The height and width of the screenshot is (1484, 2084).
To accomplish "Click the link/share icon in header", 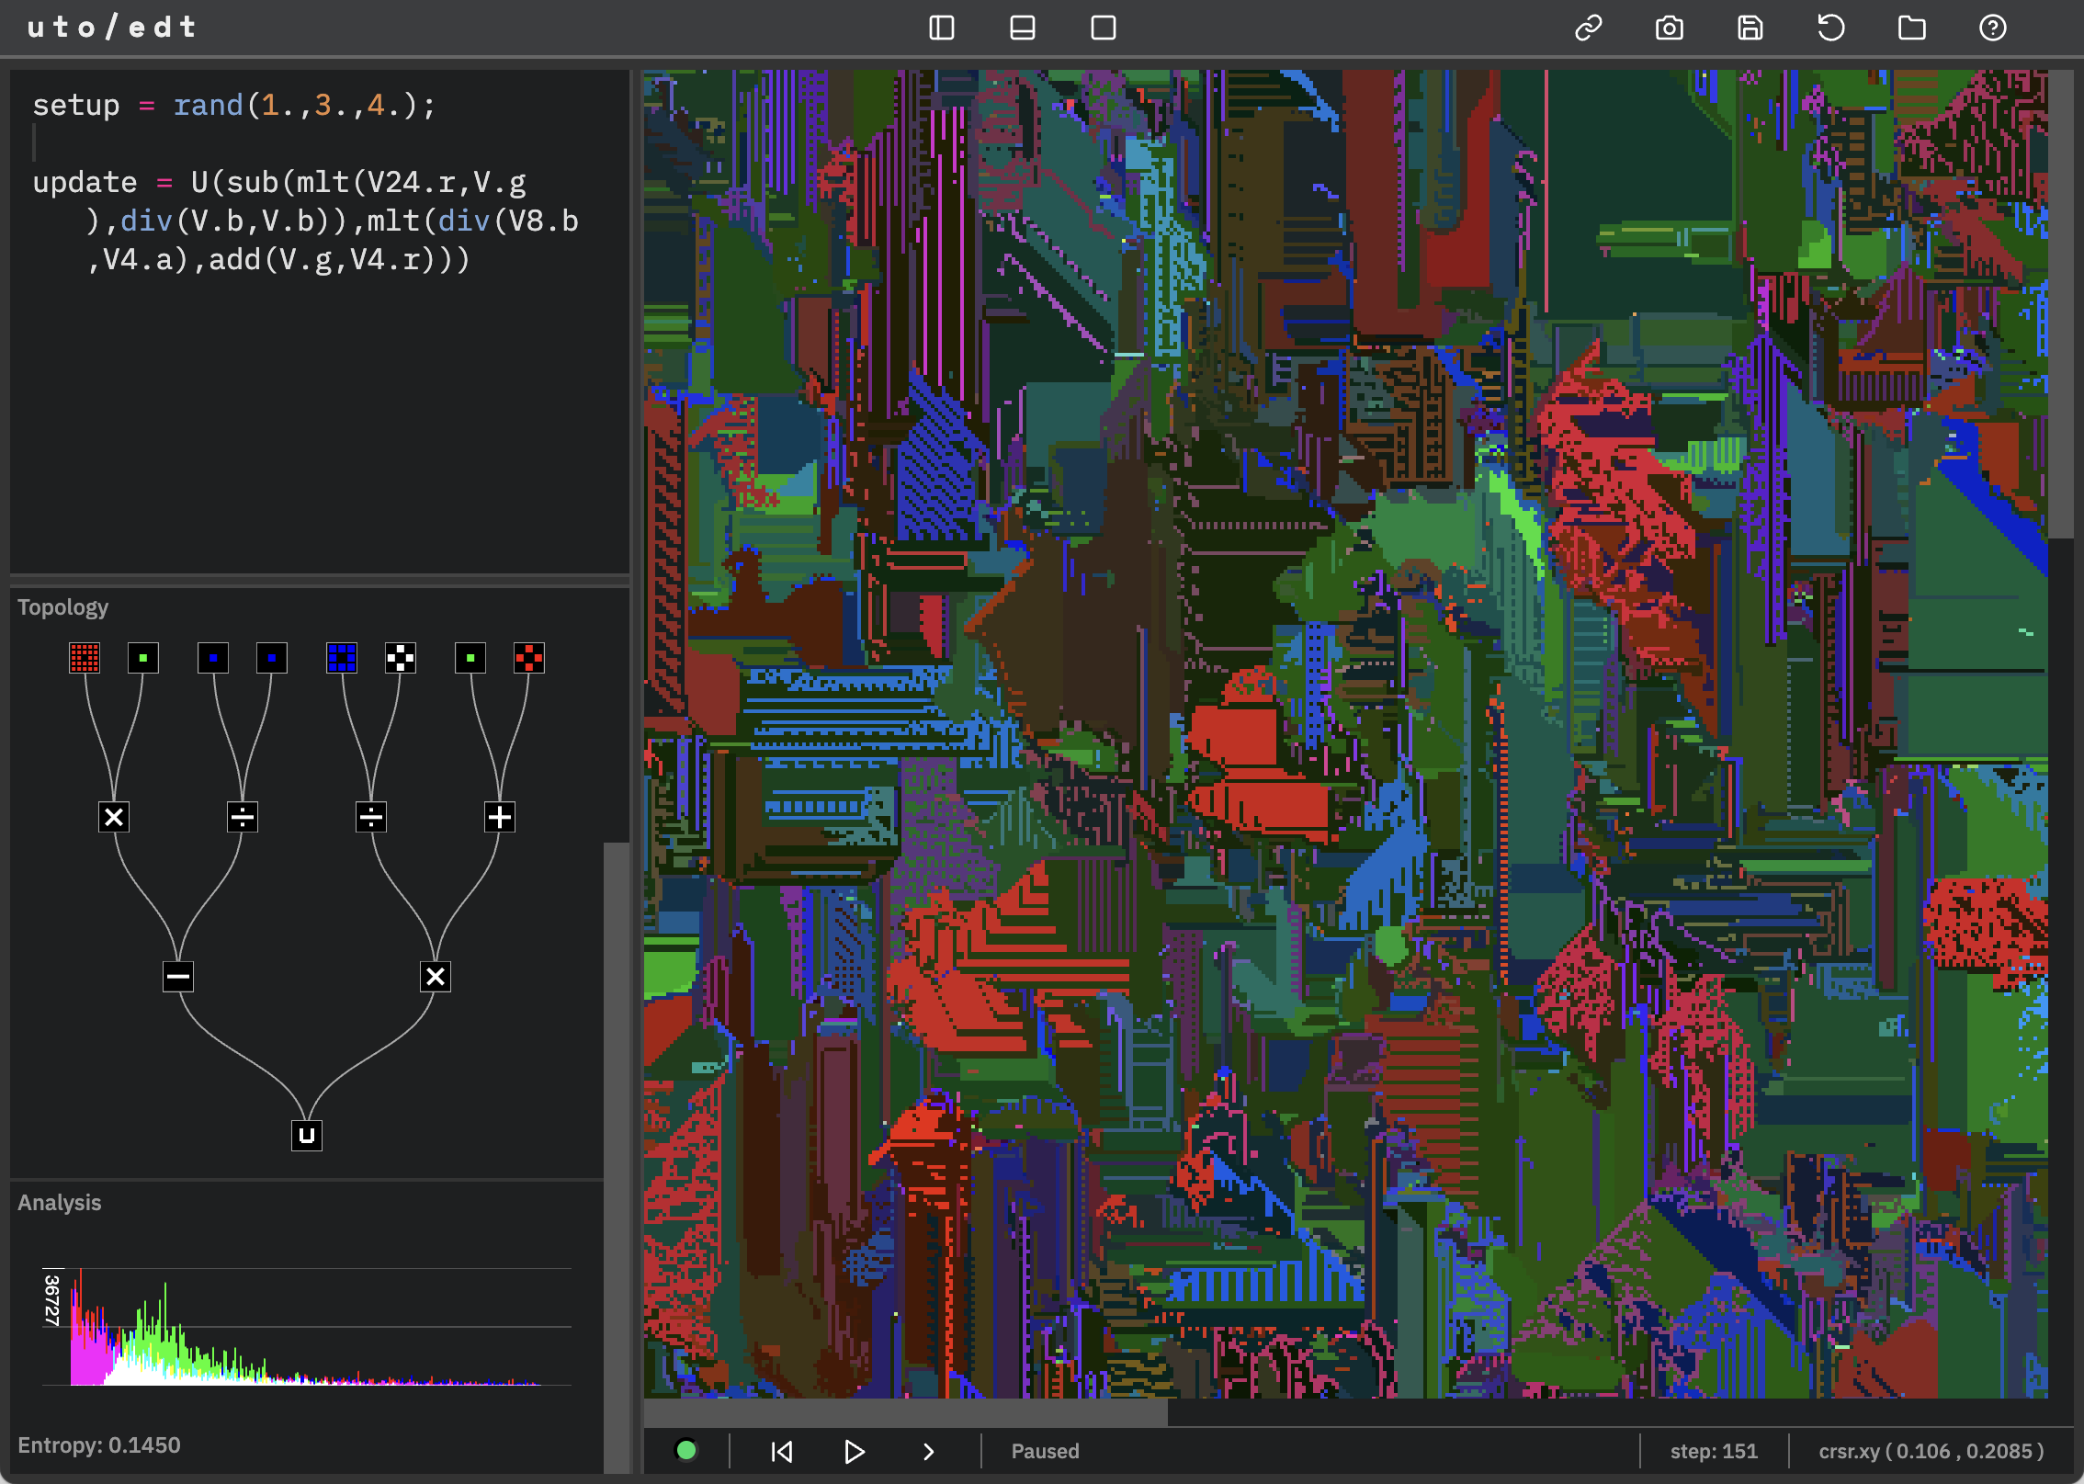I will tap(1588, 28).
